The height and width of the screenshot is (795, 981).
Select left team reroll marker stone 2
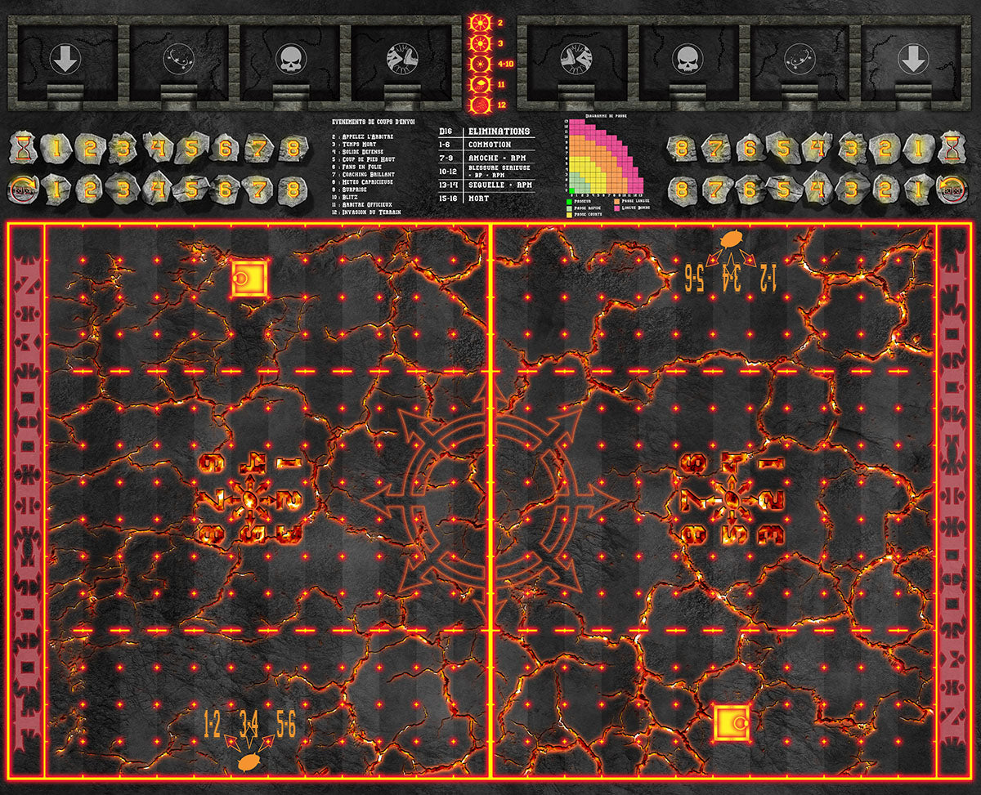point(89,190)
